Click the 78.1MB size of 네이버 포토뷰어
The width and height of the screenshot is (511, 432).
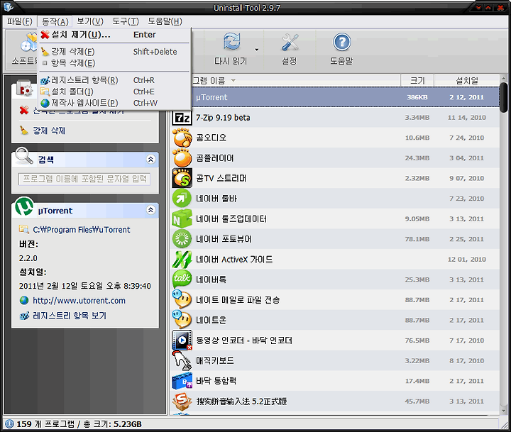[417, 239]
